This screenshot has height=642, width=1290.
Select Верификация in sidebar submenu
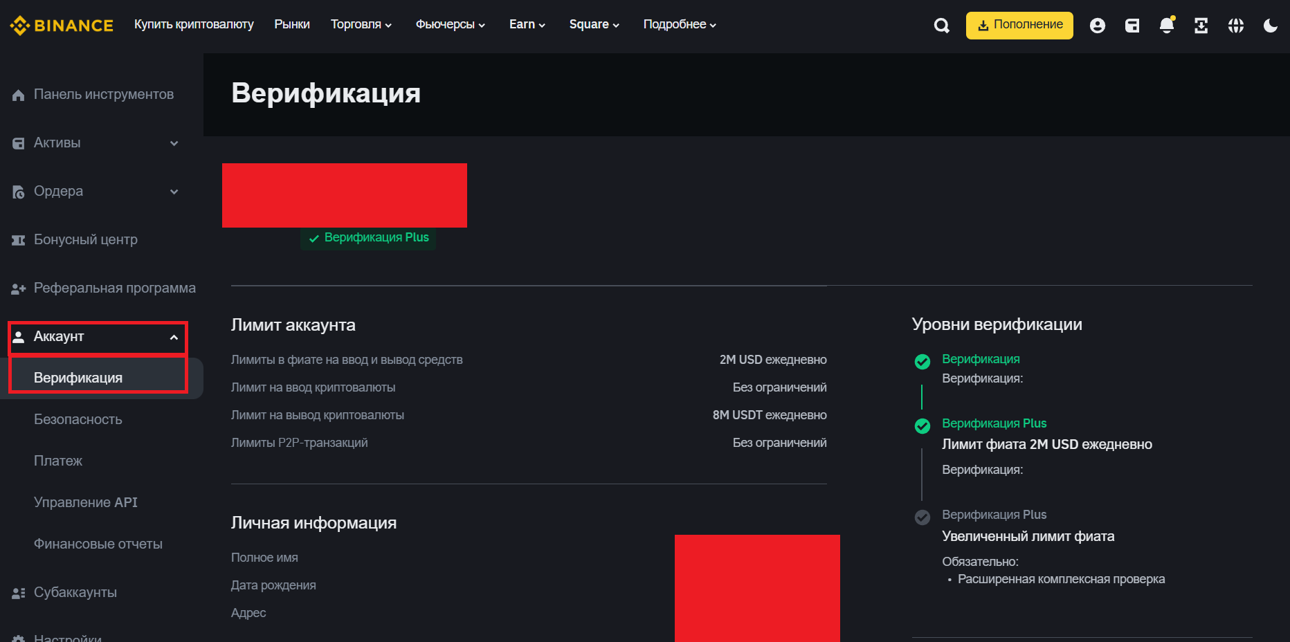[78, 378]
